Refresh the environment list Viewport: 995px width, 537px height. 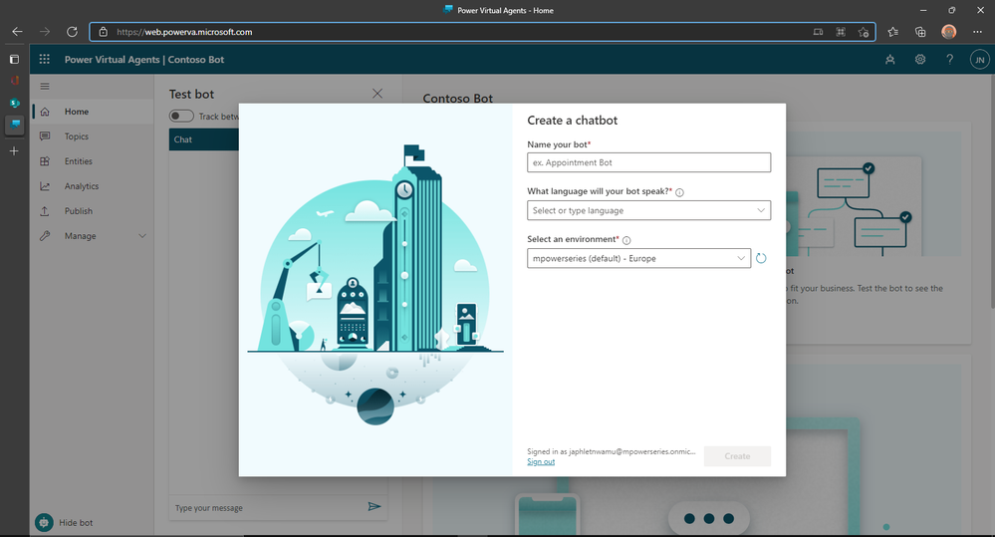tap(761, 258)
